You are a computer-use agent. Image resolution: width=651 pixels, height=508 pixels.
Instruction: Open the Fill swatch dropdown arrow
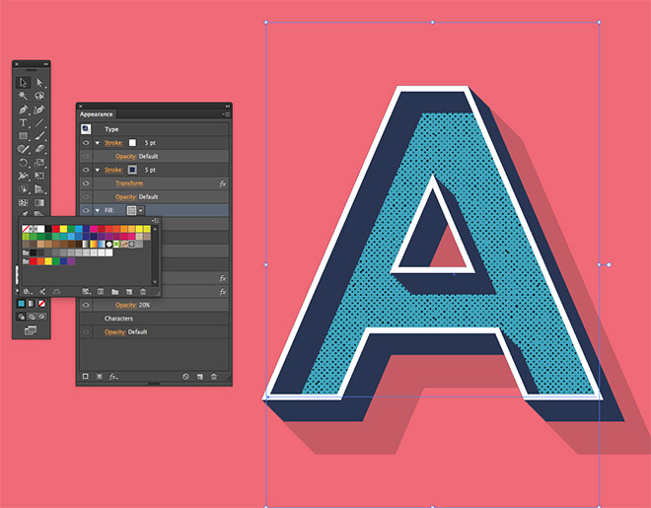[x=141, y=210]
